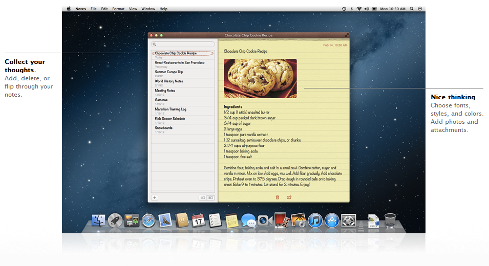489x266 pixels.
Task: Open the Summer Europe Trip note
Action: tap(183, 74)
